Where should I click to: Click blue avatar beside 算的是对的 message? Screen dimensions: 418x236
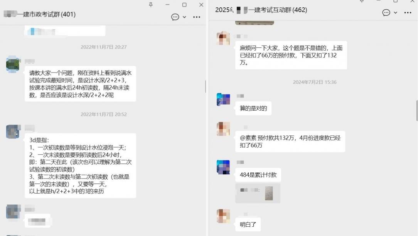pos(223,99)
